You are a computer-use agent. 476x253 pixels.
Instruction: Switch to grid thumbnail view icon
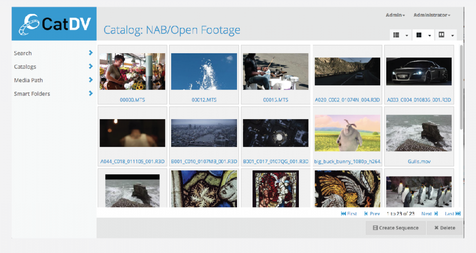(419, 35)
